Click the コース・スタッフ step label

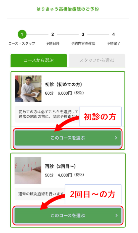[x=22, y=43]
